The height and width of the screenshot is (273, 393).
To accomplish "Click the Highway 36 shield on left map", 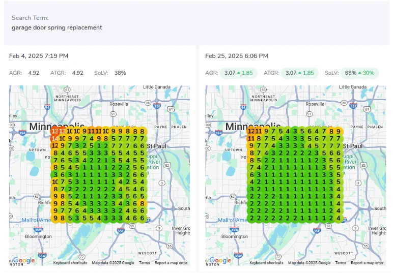I will pyautogui.click(x=147, y=102).
